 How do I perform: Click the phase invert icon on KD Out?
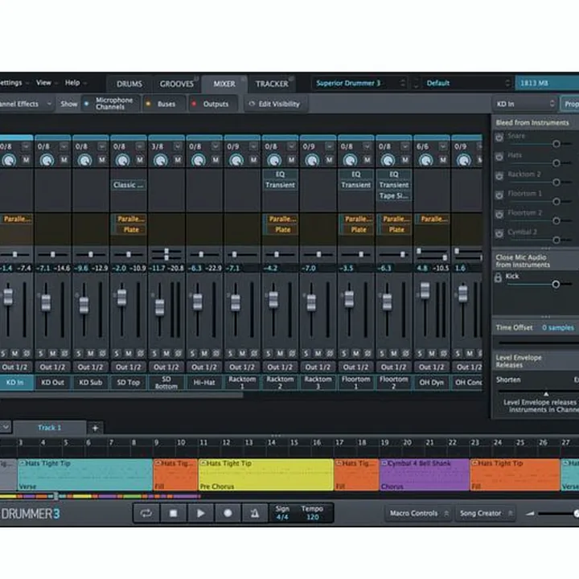[64, 353]
